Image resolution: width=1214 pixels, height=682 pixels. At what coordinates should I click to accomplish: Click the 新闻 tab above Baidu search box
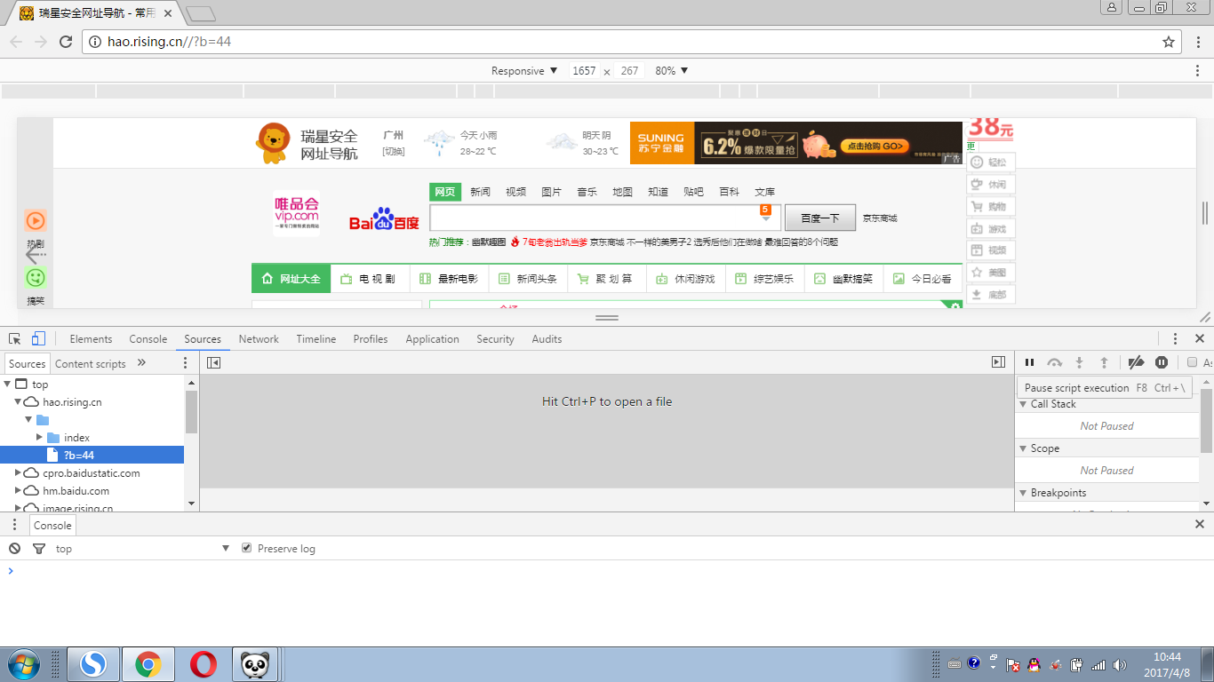[480, 192]
